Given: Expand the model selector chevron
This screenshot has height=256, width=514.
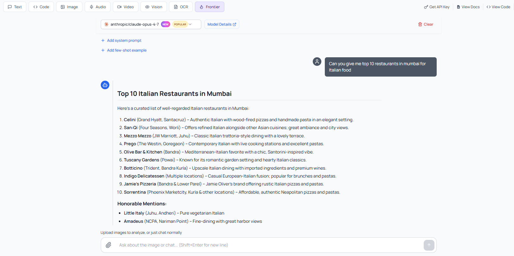Looking at the screenshot, I should coord(190,24).
